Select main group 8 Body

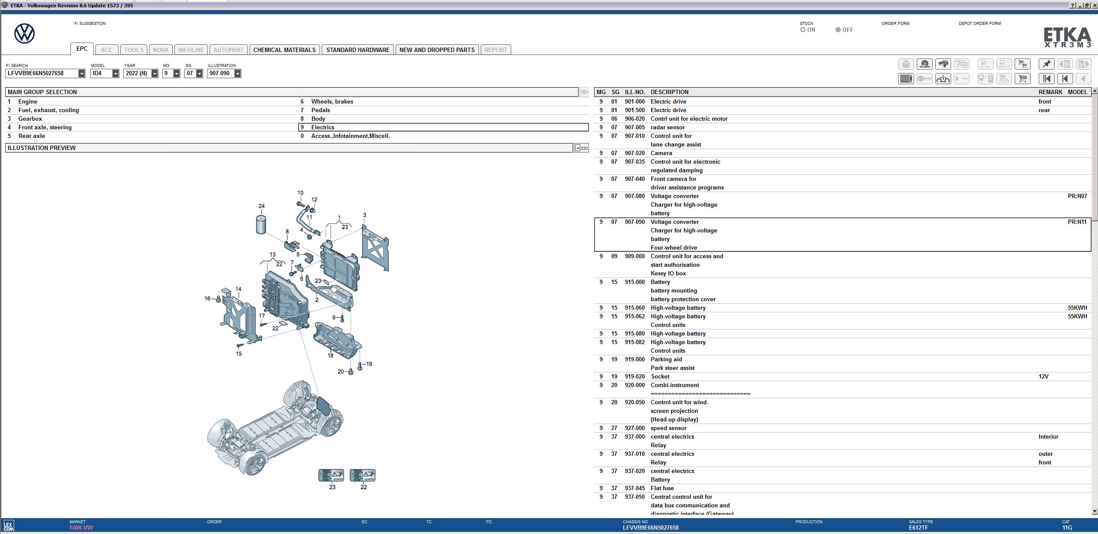(443, 119)
